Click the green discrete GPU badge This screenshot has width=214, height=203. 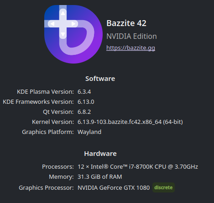point(163,187)
